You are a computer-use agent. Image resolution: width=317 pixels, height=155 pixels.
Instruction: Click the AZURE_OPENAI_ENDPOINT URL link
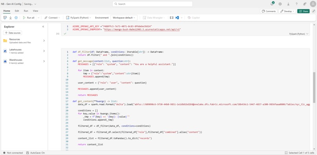click(x=142, y=30)
